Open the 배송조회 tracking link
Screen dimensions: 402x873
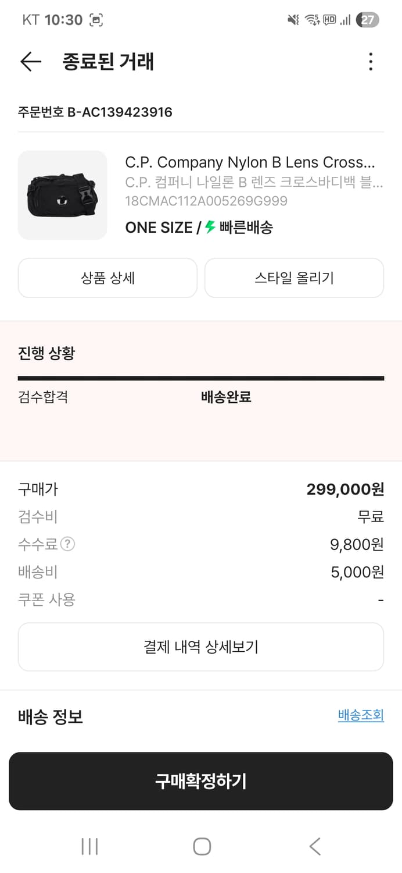pos(361,715)
